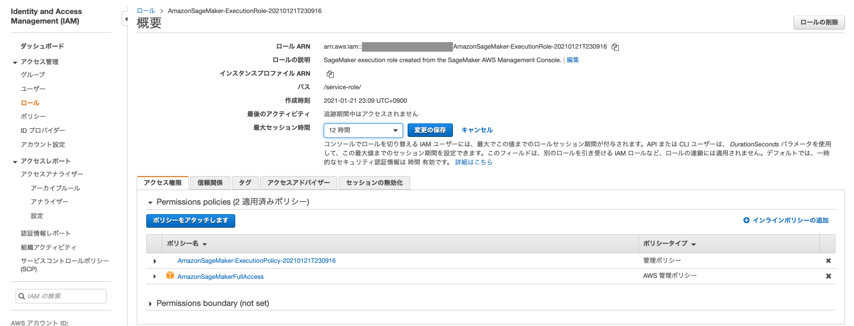Open ポリシー in the sidebar
The height and width of the screenshot is (326, 854).
click(33, 116)
